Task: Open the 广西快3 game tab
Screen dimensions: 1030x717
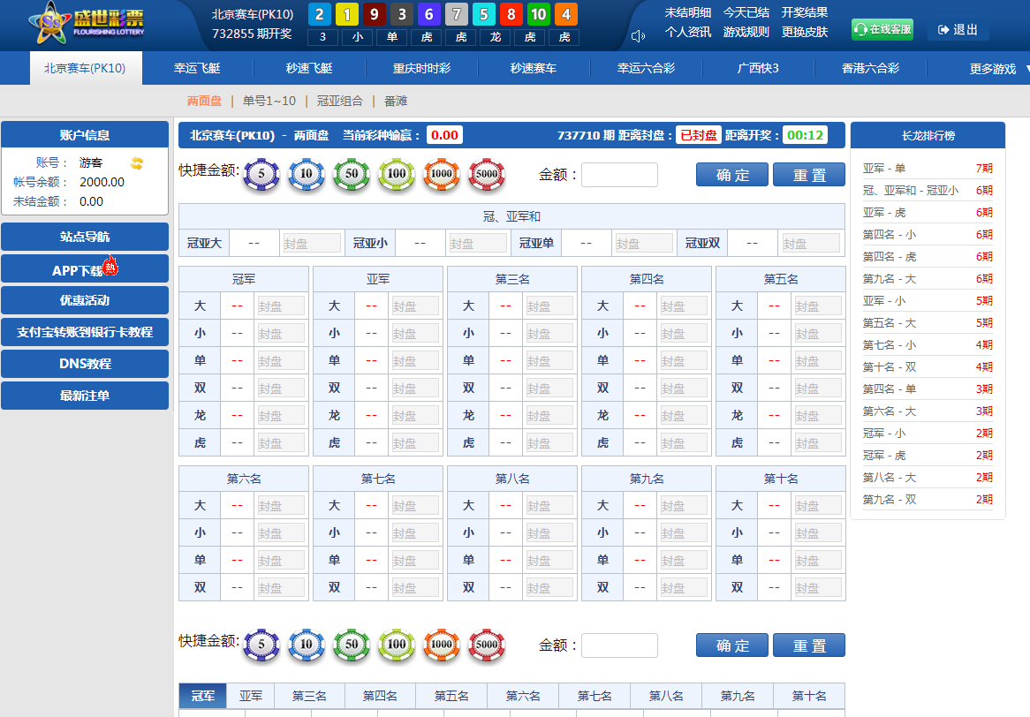Action: click(x=758, y=68)
